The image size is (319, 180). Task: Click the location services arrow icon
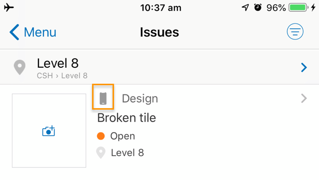point(245,7)
